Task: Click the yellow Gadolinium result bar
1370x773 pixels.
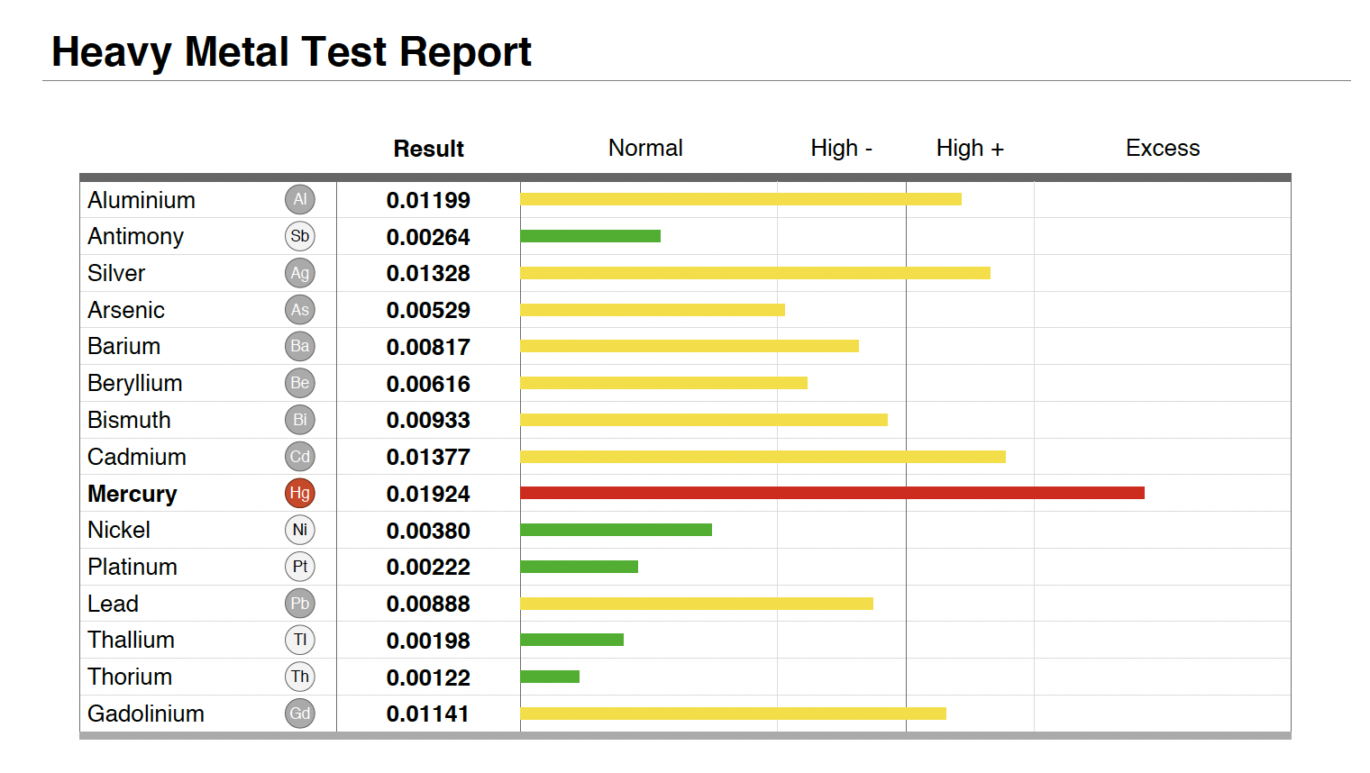Action: tap(734, 714)
